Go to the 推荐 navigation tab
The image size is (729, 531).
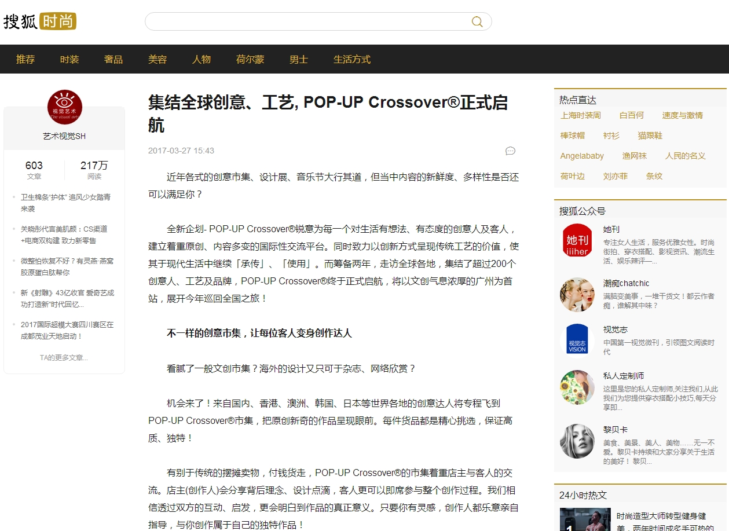25,59
